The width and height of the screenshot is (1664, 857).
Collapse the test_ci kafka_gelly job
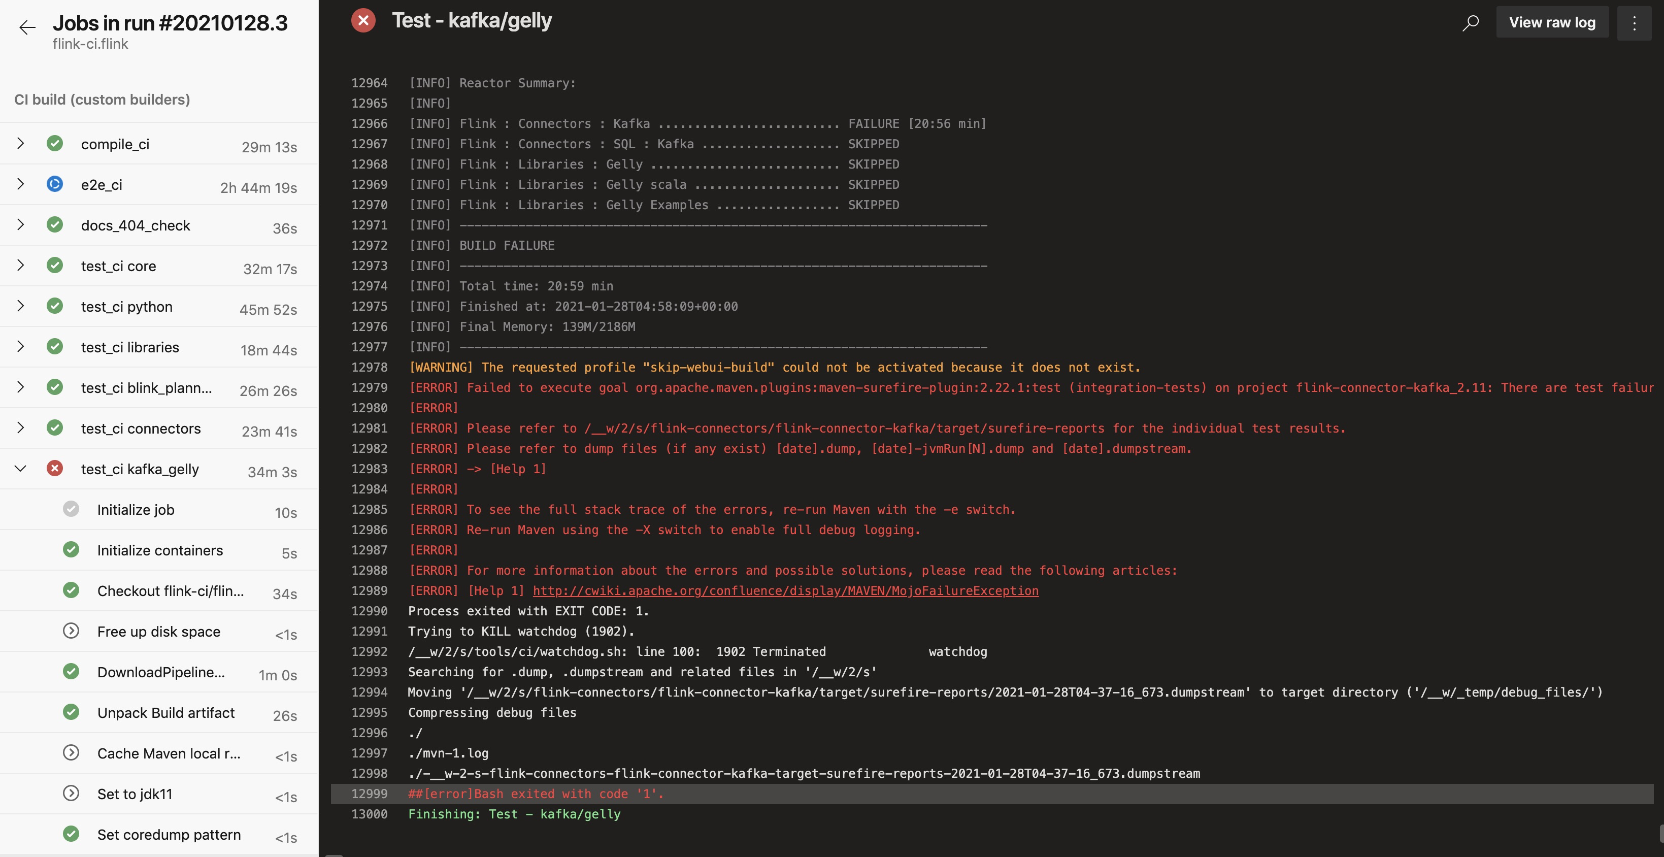pos(21,468)
